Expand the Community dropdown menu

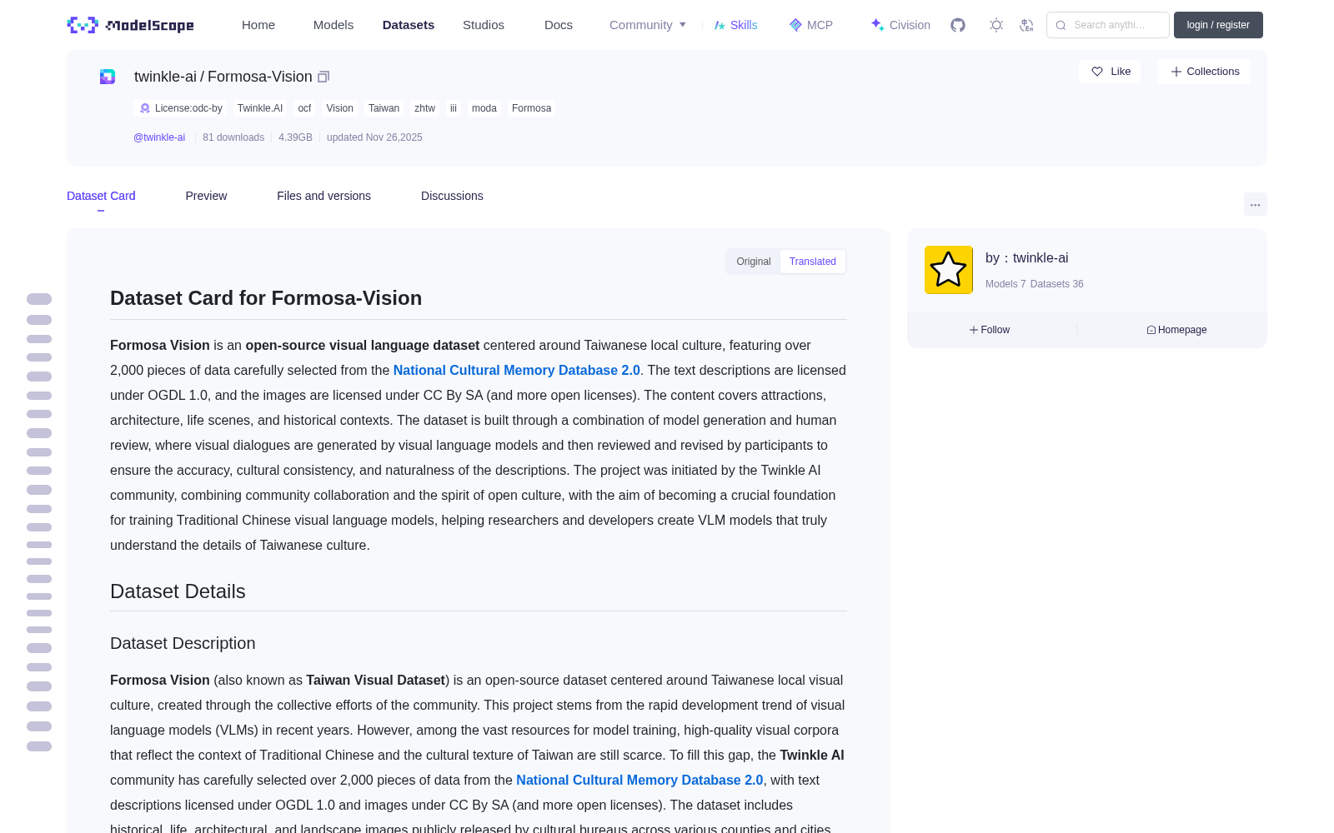648,25
